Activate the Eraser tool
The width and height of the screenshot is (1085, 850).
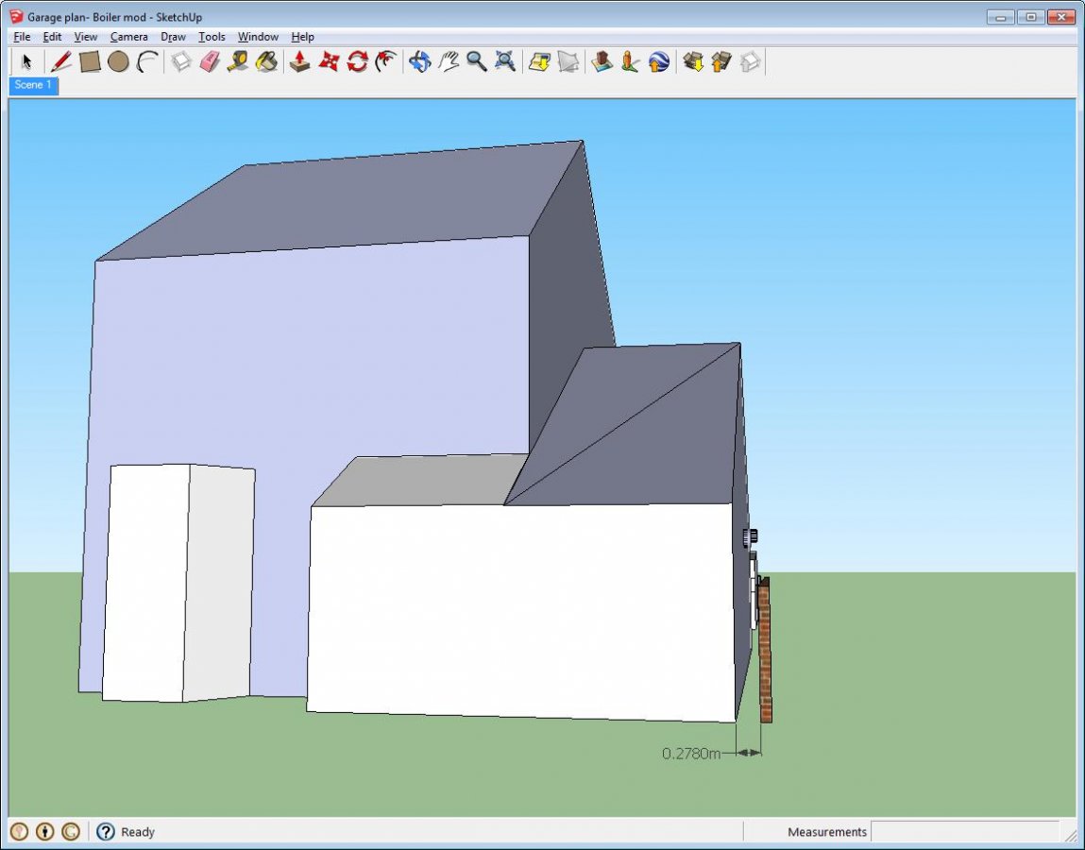[210, 62]
